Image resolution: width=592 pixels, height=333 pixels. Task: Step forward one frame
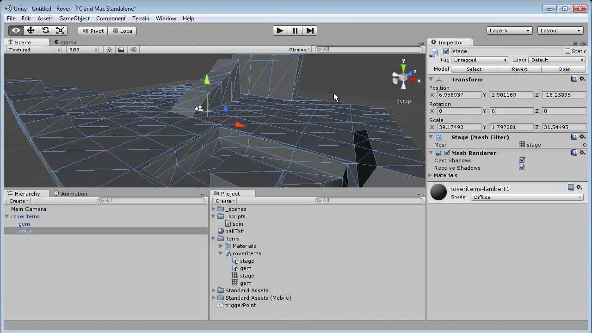pyautogui.click(x=310, y=31)
